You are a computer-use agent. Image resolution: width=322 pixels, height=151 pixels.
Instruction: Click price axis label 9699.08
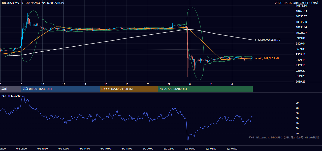point(301,49)
